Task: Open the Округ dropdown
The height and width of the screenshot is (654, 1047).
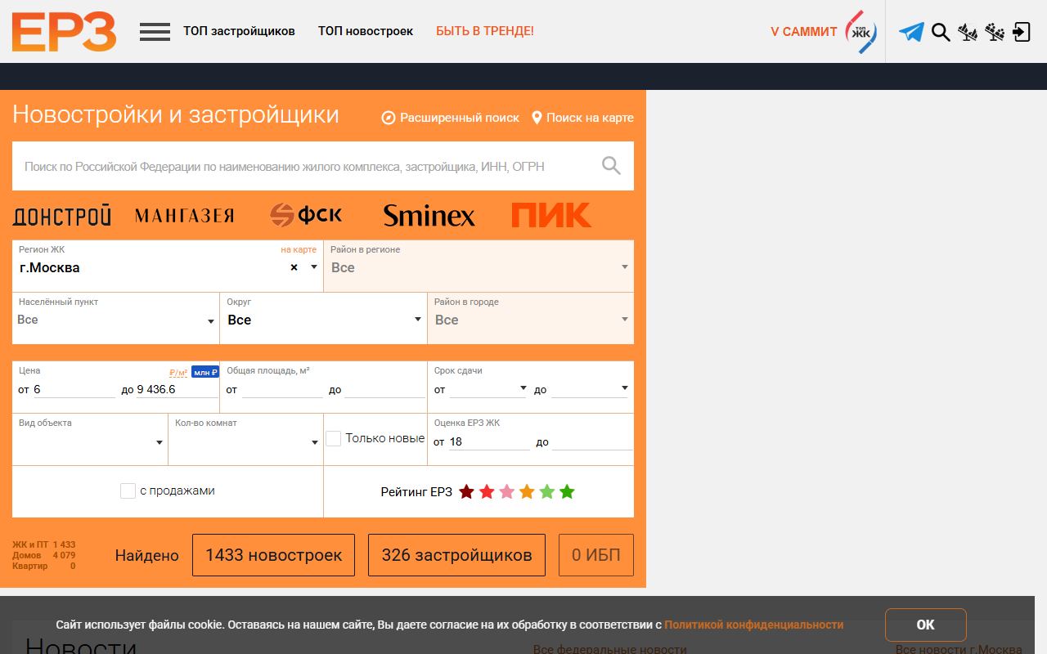Action: [x=323, y=318]
